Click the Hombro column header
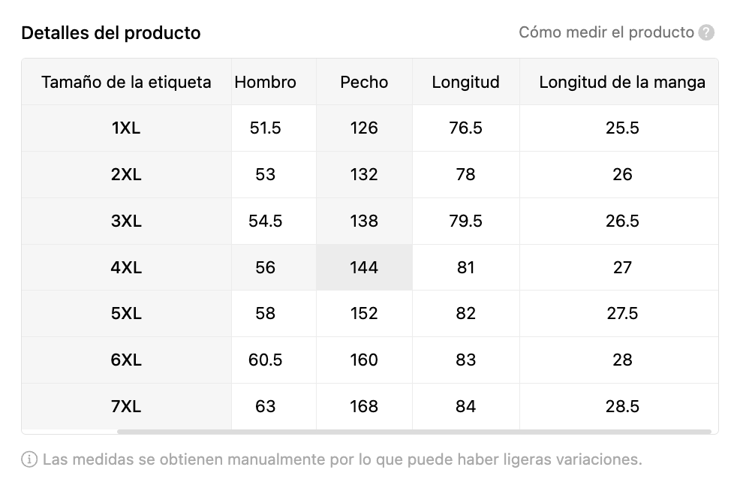 pos(266,83)
